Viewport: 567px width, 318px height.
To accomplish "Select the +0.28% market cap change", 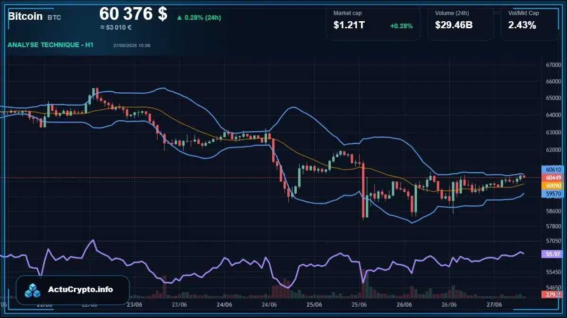I will point(402,26).
